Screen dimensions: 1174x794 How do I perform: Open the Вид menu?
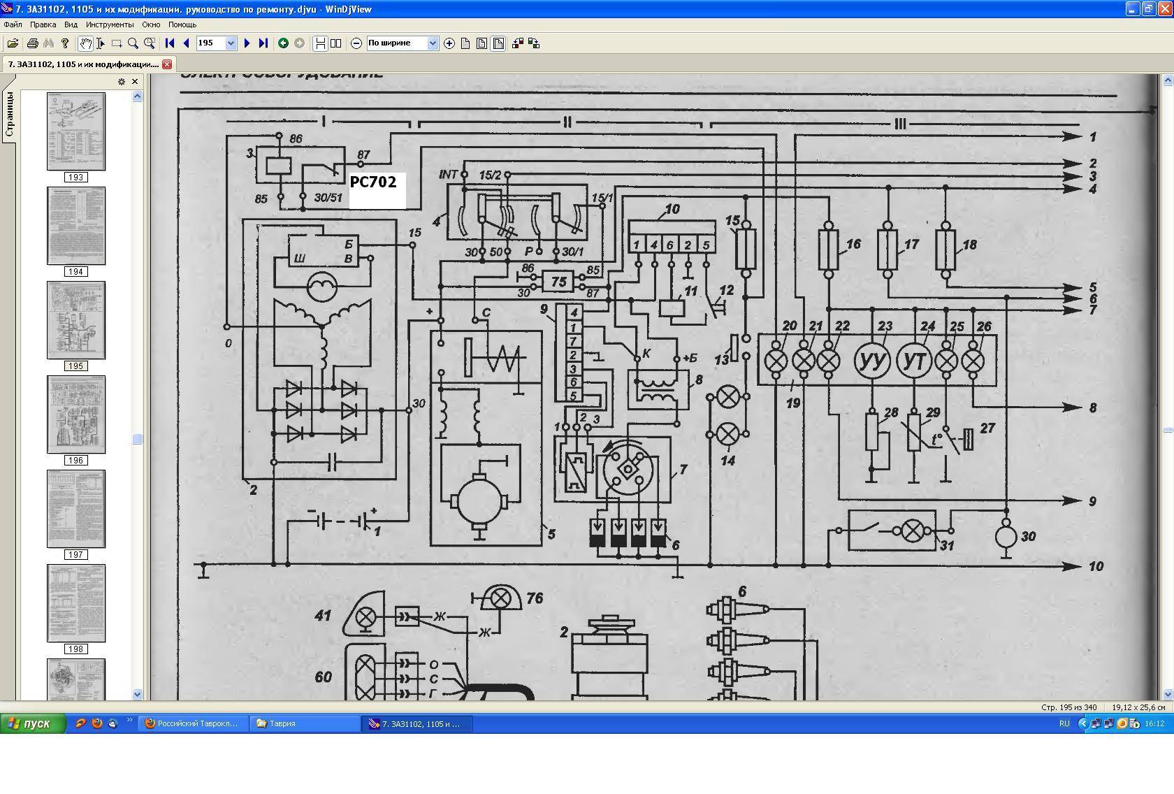[x=71, y=24]
